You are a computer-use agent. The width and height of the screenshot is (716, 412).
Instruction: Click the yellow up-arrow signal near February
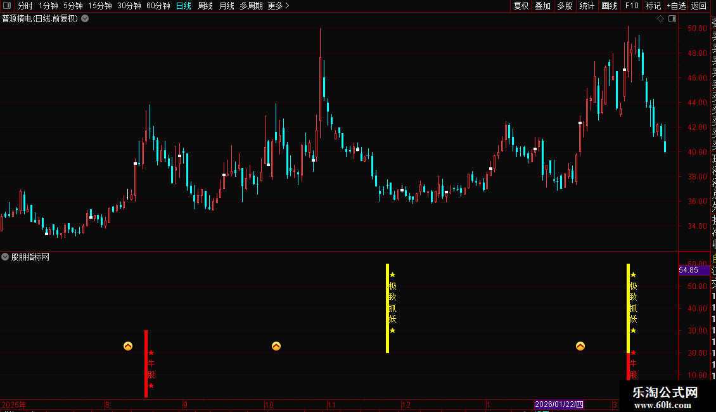click(580, 346)
